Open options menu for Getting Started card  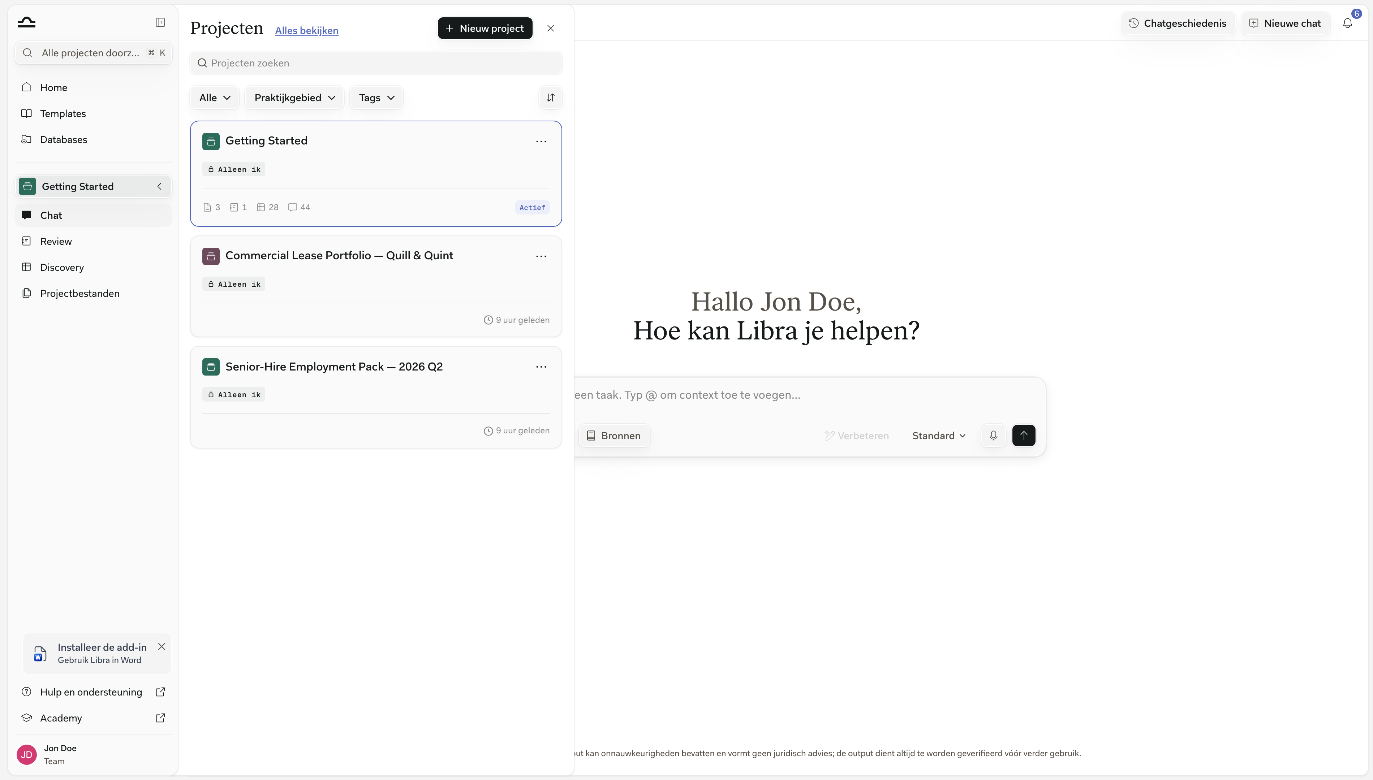point(541,142)
